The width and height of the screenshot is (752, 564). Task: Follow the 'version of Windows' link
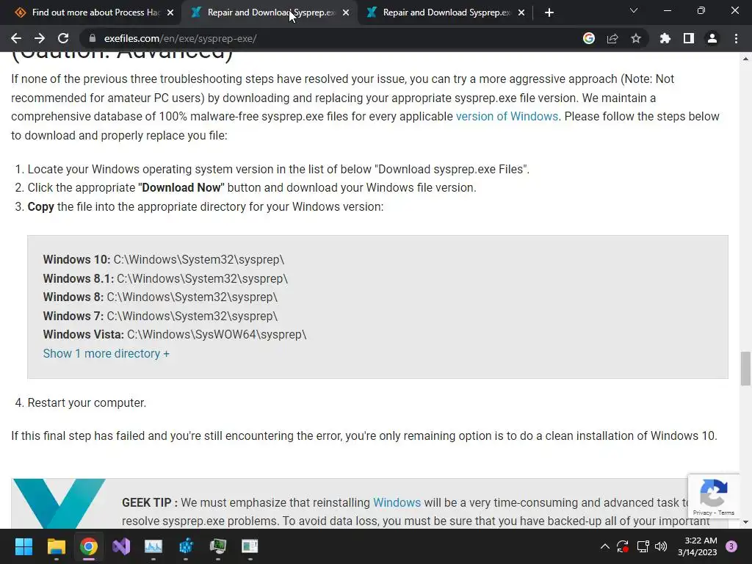507,117
